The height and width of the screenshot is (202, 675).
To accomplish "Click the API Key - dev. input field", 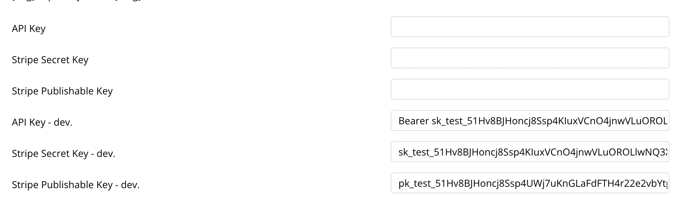I will coord(529,120).
